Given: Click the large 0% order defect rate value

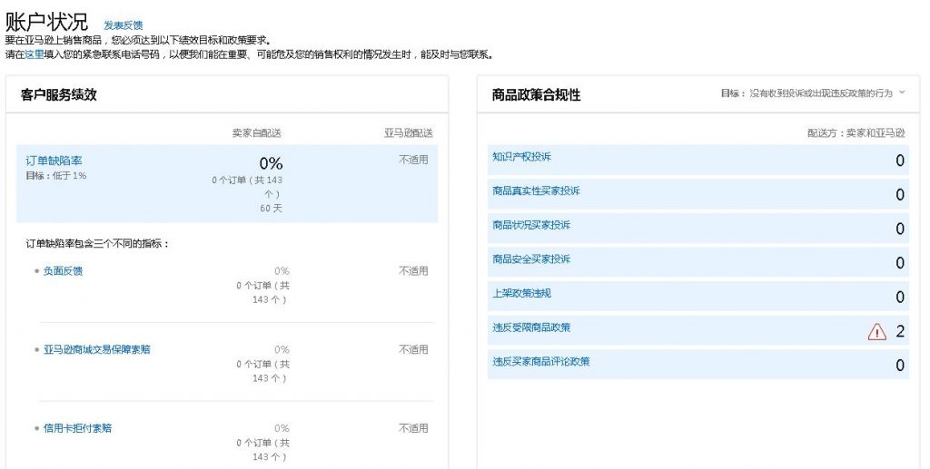Looking at the screenshot, I should (x=271, y=163).
